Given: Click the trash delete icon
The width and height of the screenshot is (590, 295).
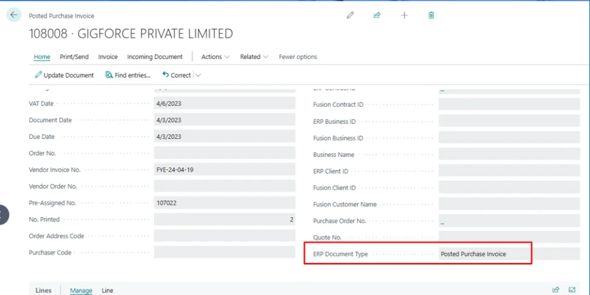Looking at the screenshot, I should tap(431, 15).
